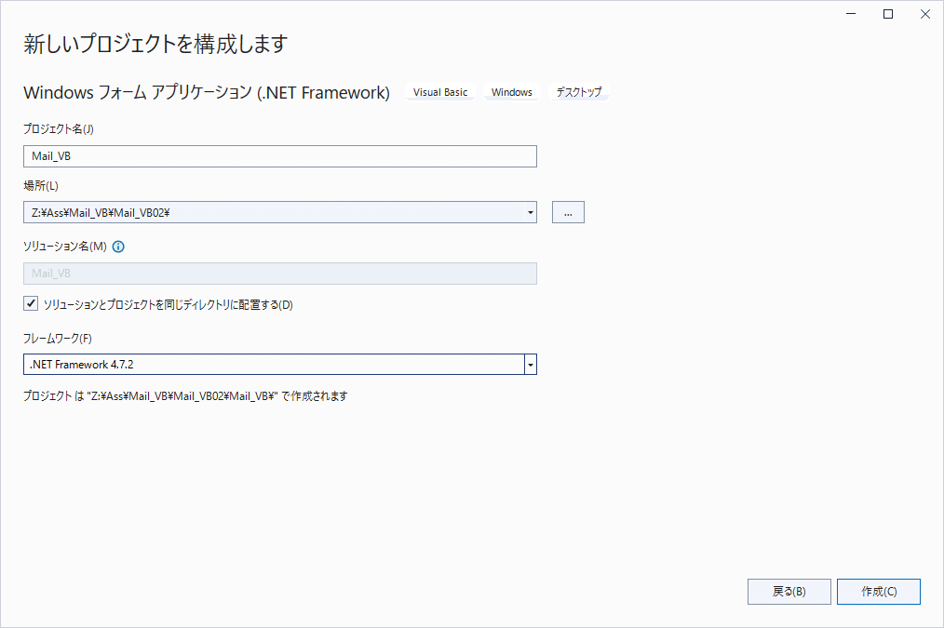Click the project creation path message text
Viewport: 944px width, 628px height.
click(x=185, y=395)
